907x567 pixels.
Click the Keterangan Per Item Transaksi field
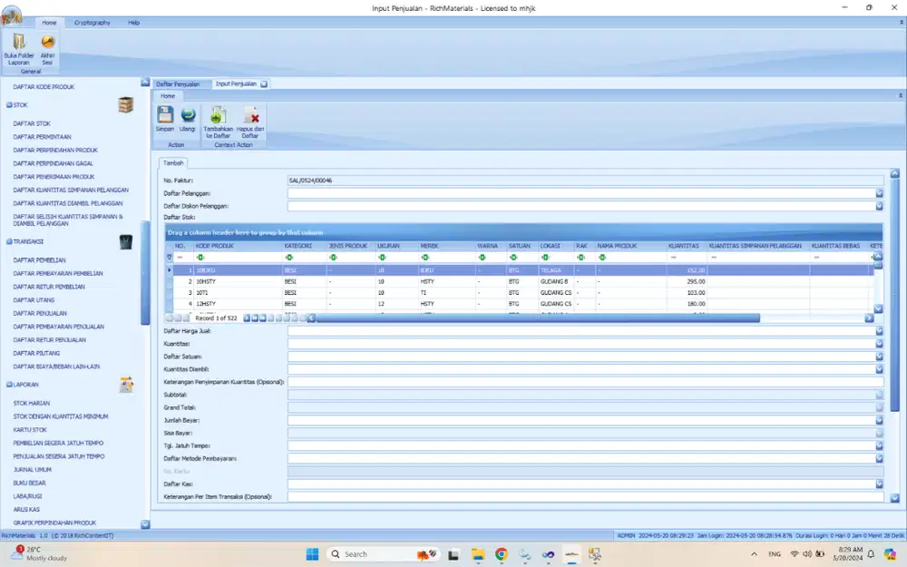coord(585,496)
